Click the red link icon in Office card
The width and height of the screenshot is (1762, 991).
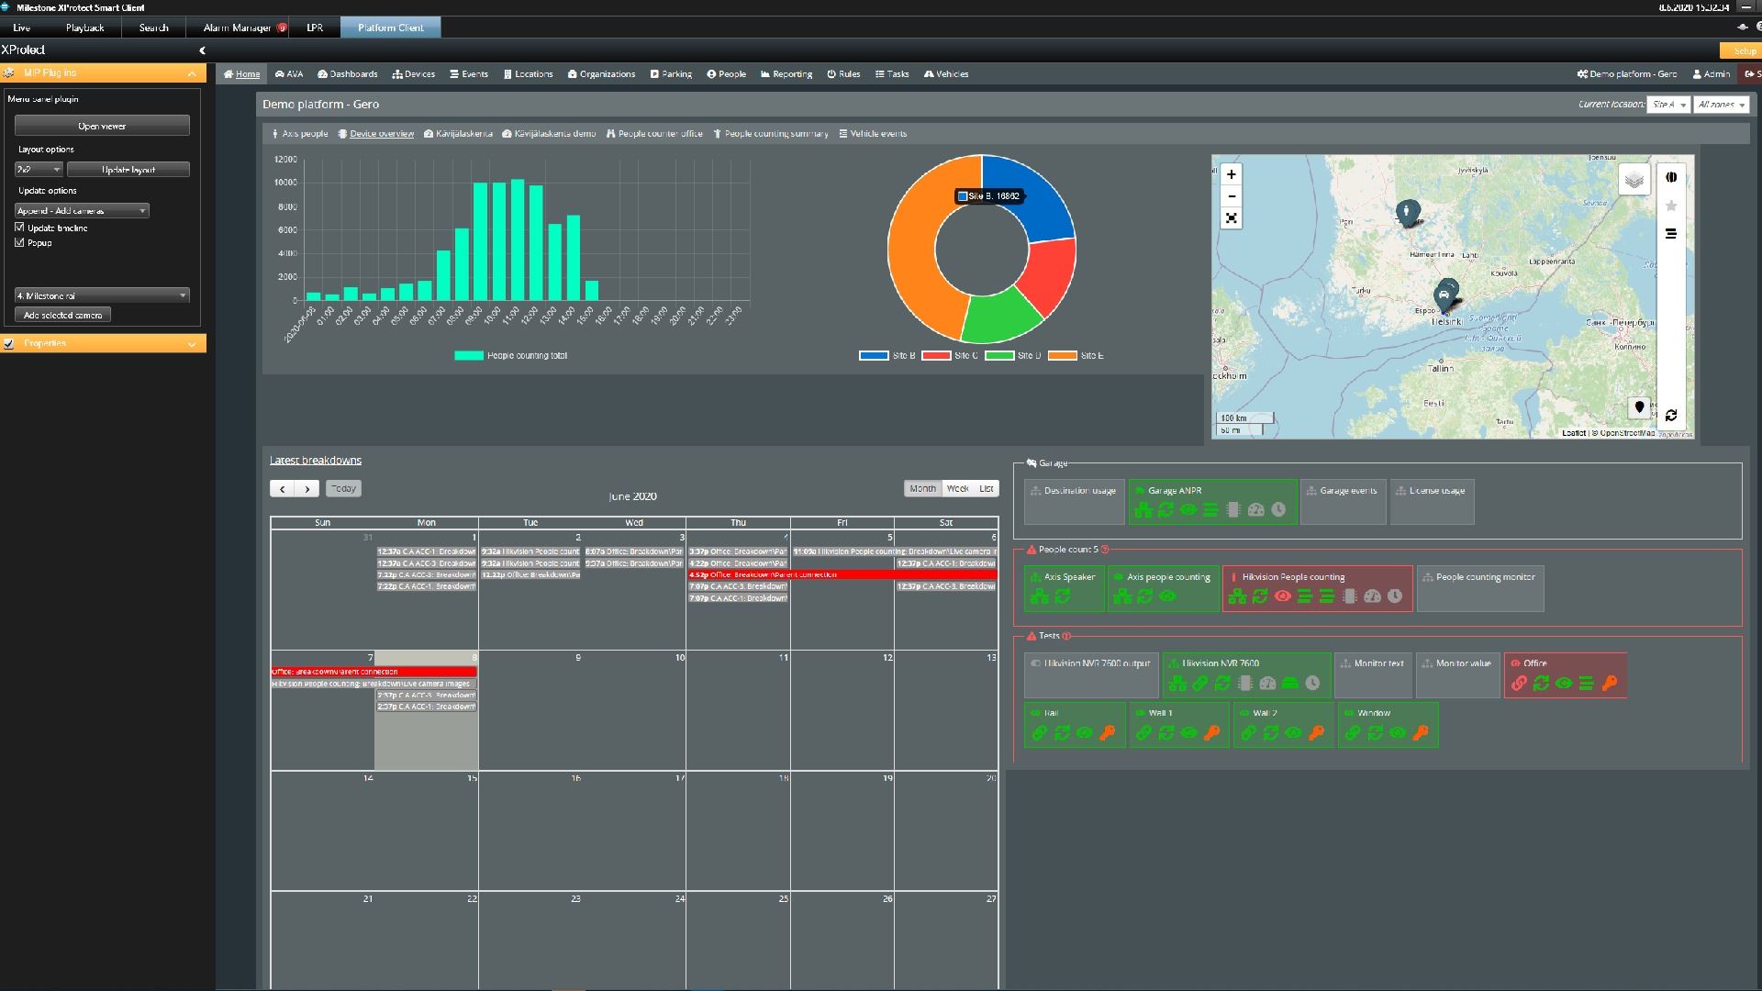click(x=1519, y=683)
